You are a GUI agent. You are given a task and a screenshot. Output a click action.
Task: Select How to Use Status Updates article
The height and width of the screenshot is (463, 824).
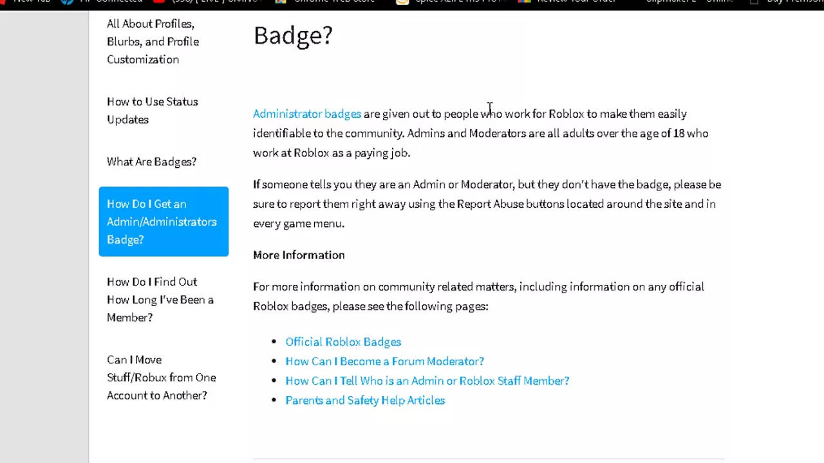point(153,111)
